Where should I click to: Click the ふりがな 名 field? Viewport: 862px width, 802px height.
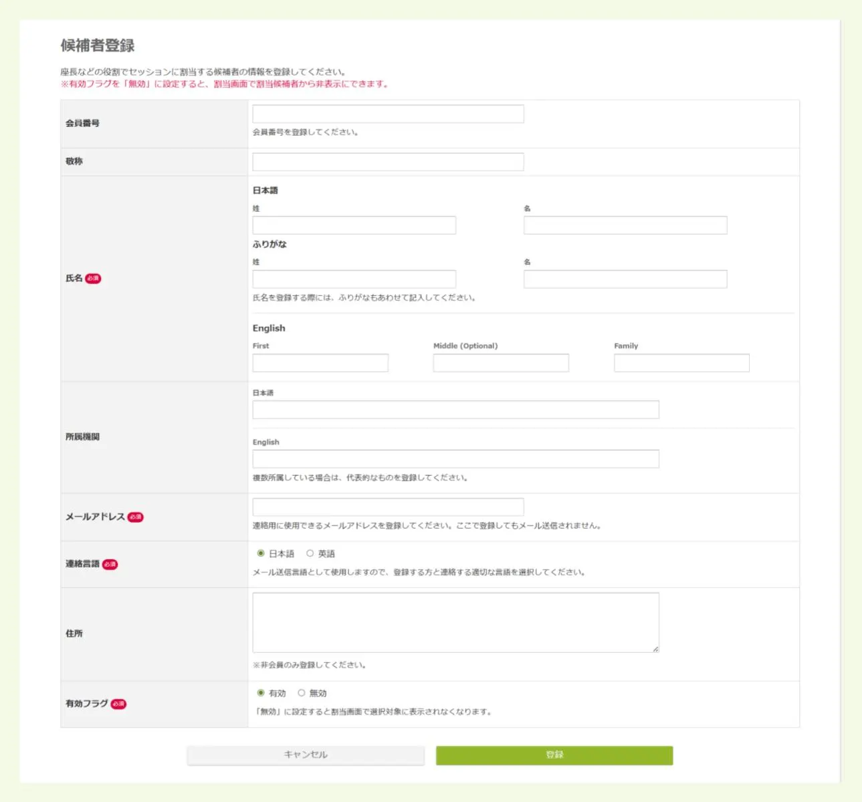point(625,279)
